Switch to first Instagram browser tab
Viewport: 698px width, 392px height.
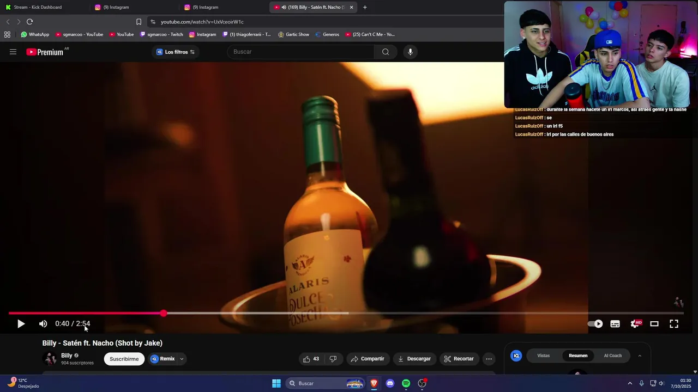134,7
